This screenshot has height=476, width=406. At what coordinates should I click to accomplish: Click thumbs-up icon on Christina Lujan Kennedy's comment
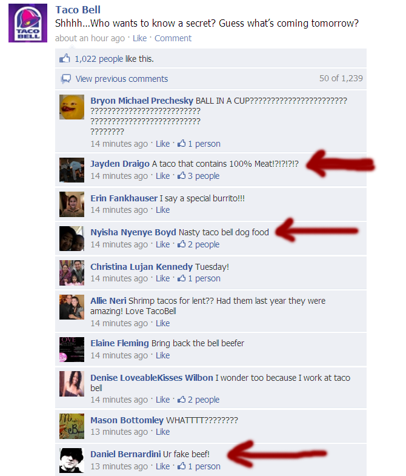pos(181,278)
